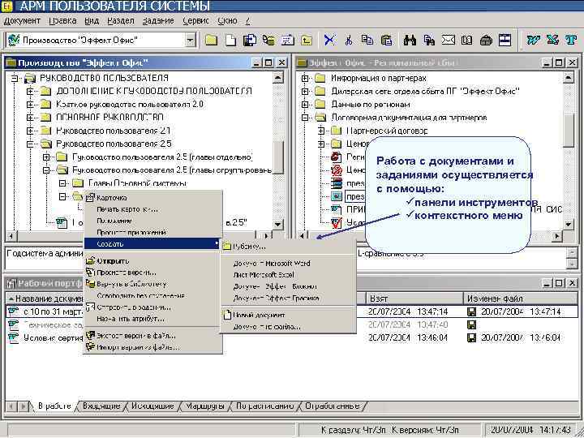The height and width of the screenshot is (438, 584).
Task: Open the Задание menu
Action: pyautogui.click(x=158, y=21)
